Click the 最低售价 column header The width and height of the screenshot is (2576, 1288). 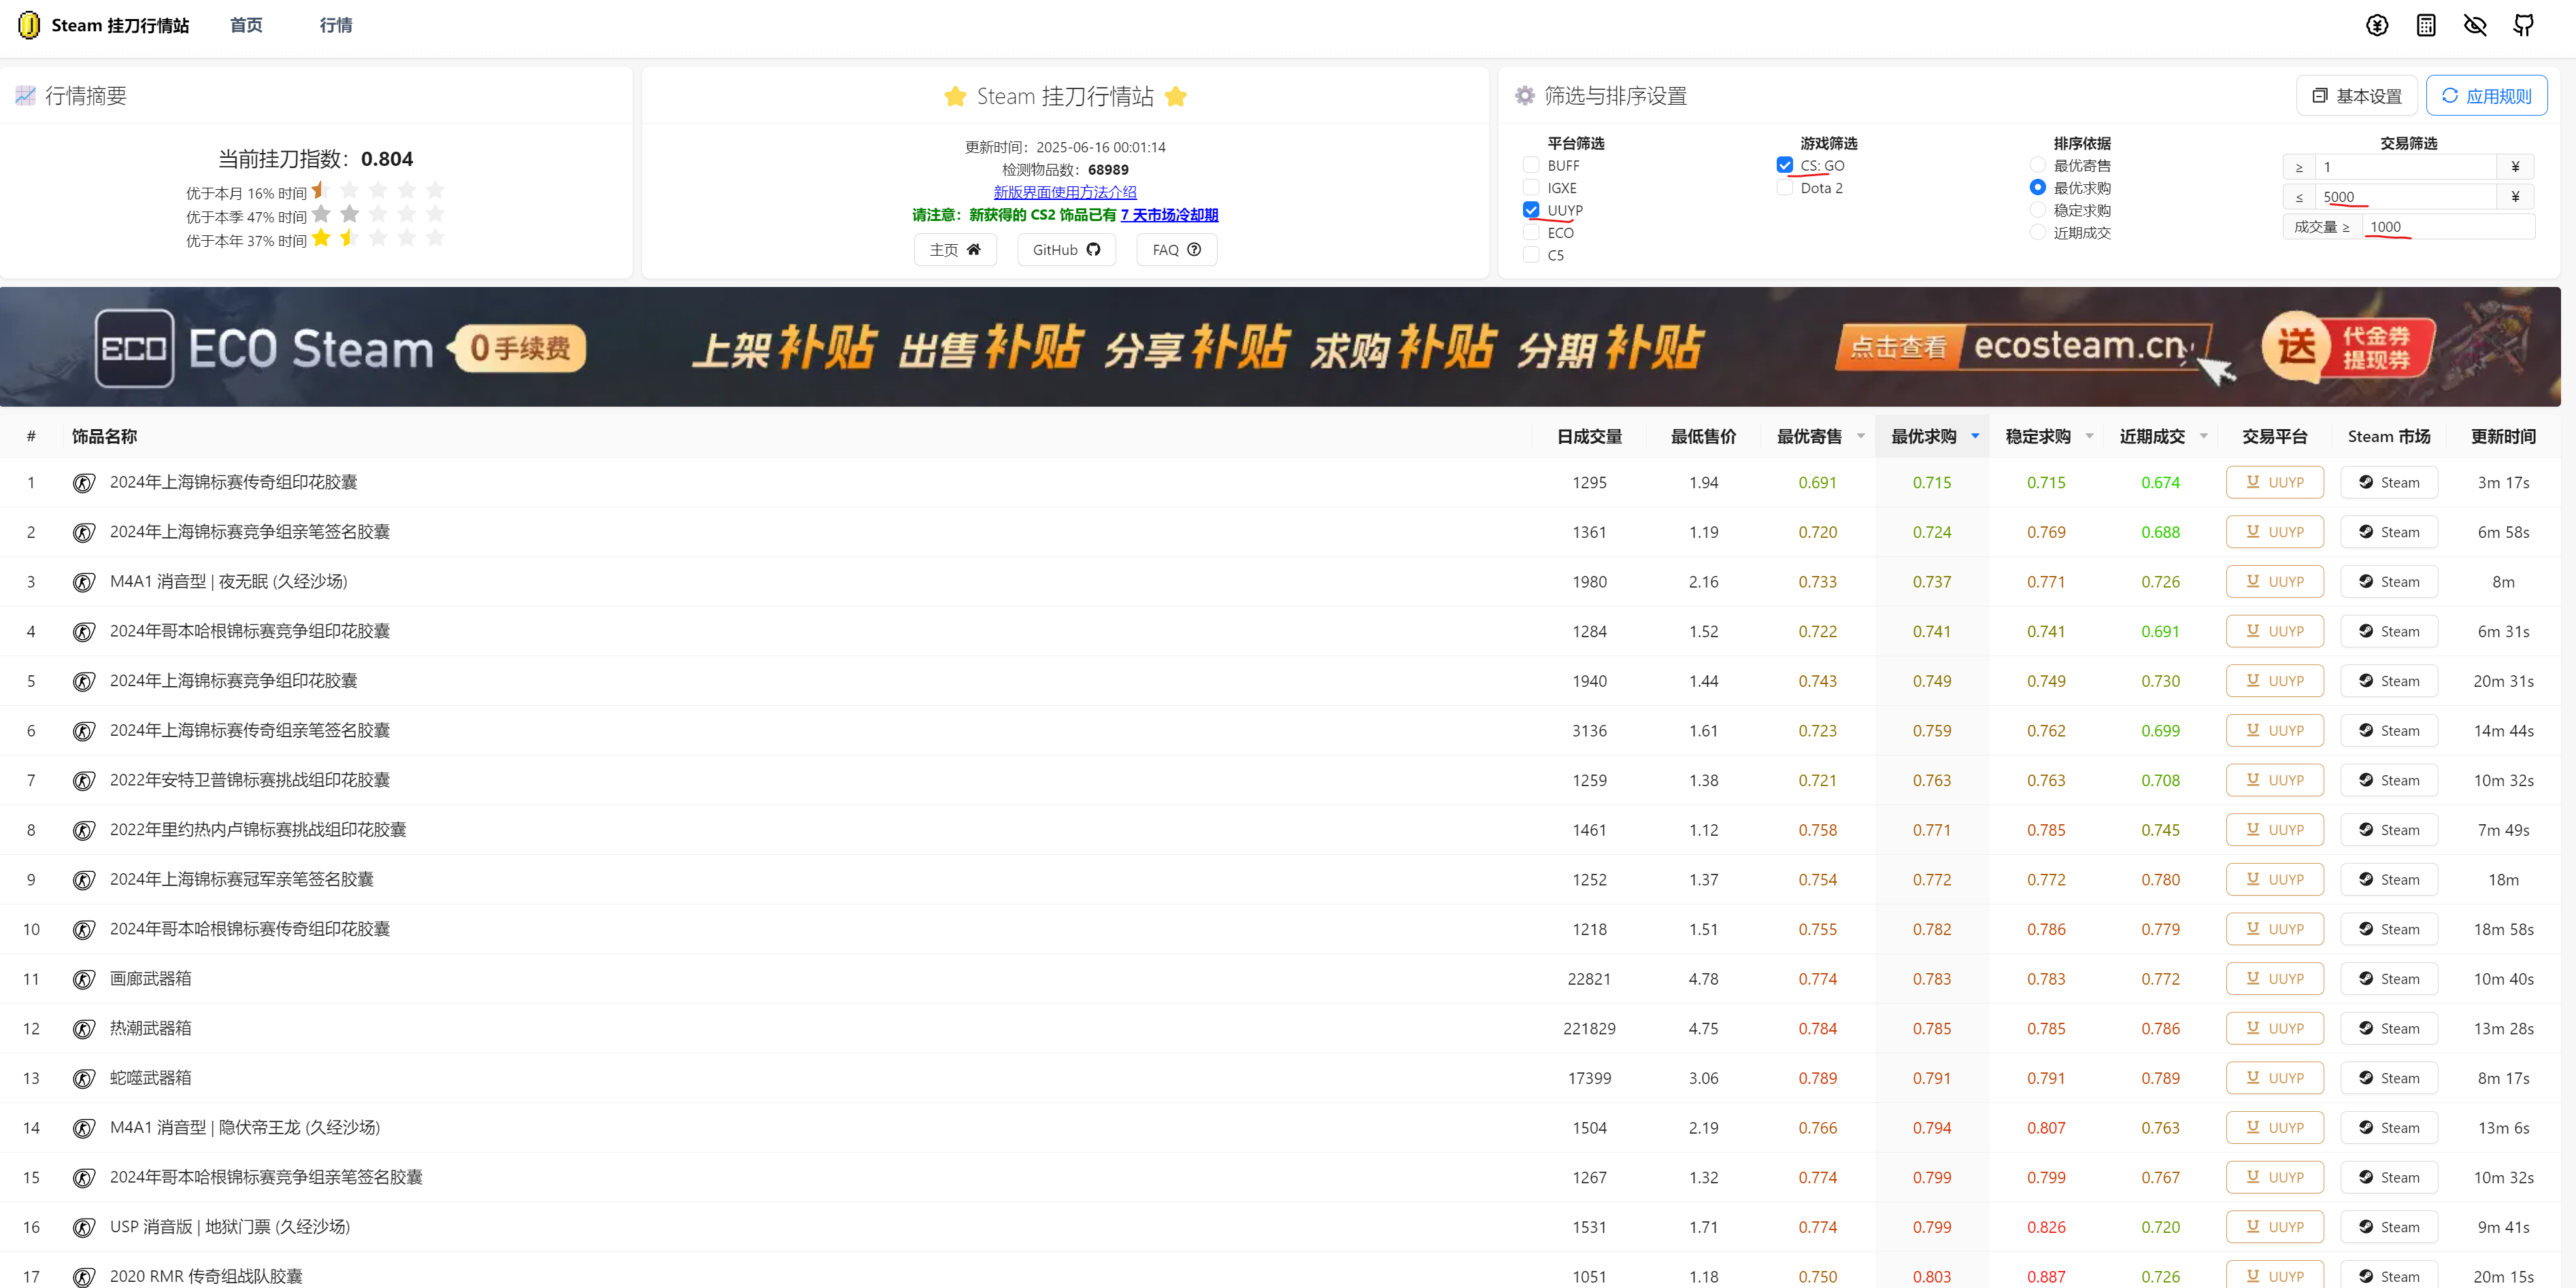1703,436
